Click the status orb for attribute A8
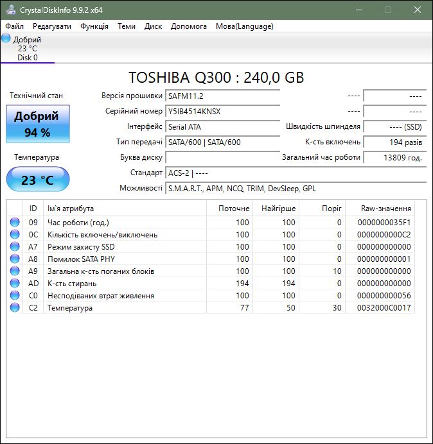The image size is (433, 444). click(x=15, y=259)
